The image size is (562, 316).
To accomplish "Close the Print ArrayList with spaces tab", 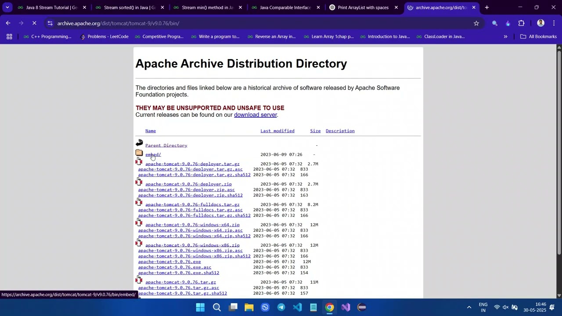I will coord(396,7).
